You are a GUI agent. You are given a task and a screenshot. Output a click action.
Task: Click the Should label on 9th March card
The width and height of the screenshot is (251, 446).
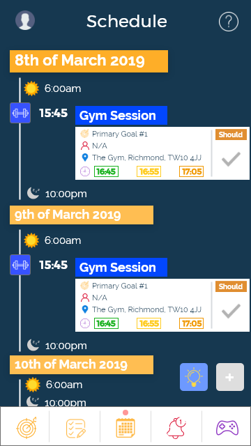point(231,286)
